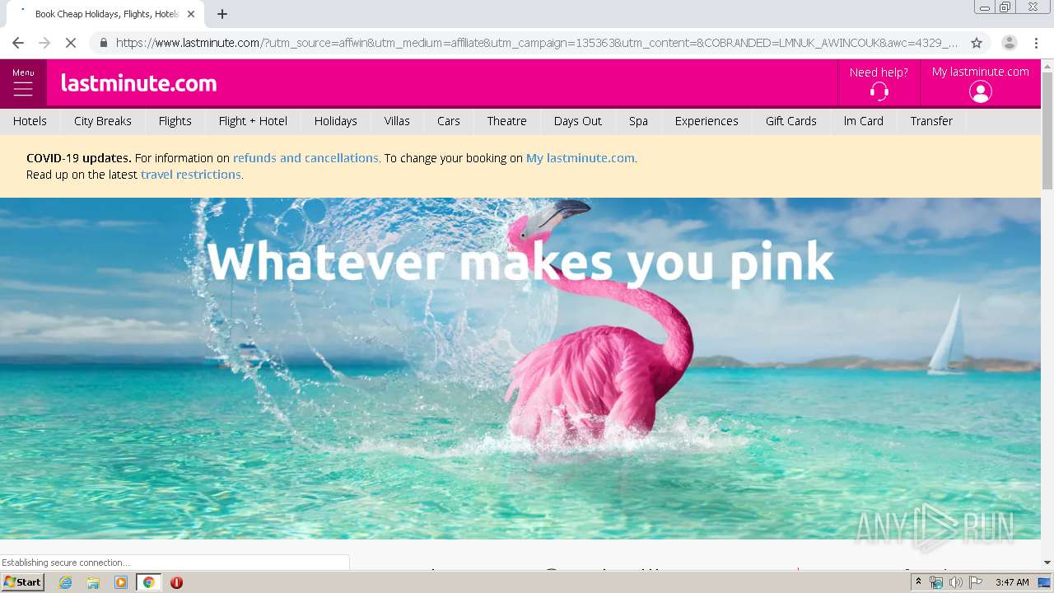Screen dimensions: 1054x593
Task: Open File Explorer from taskbar
Action: pyautogui.click(x=93, y=582)
